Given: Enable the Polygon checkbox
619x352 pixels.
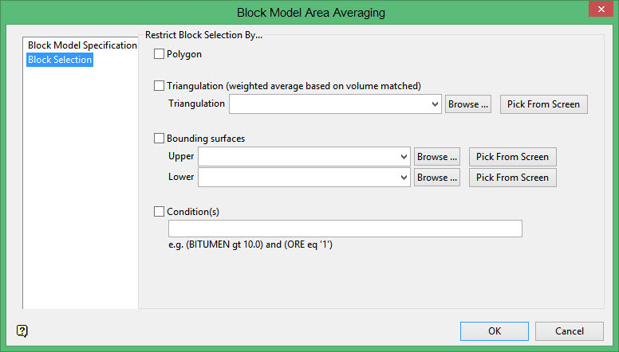Looking at the screenshot, I should (159, 54).
